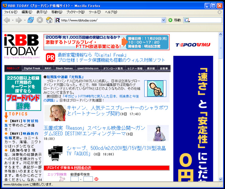Select the 掲示板 nav tab
225x189 pixels.
point(151,68)
